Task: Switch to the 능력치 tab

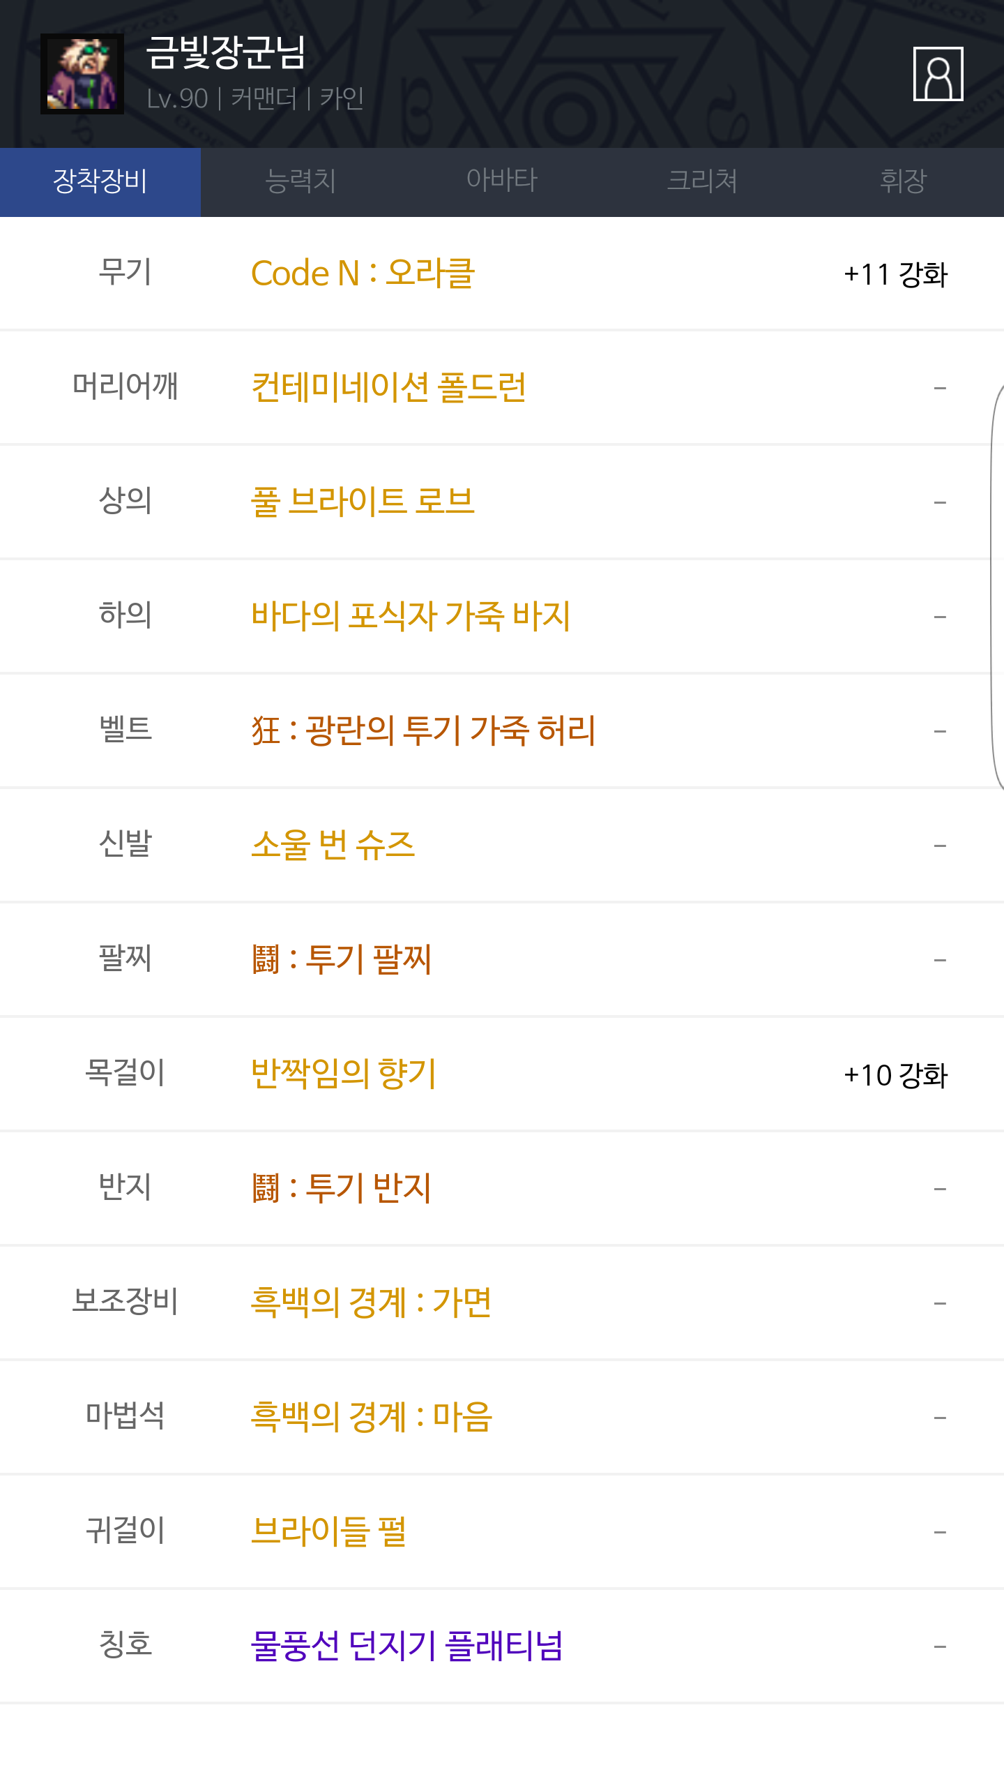Action: [x=301, y=181]
